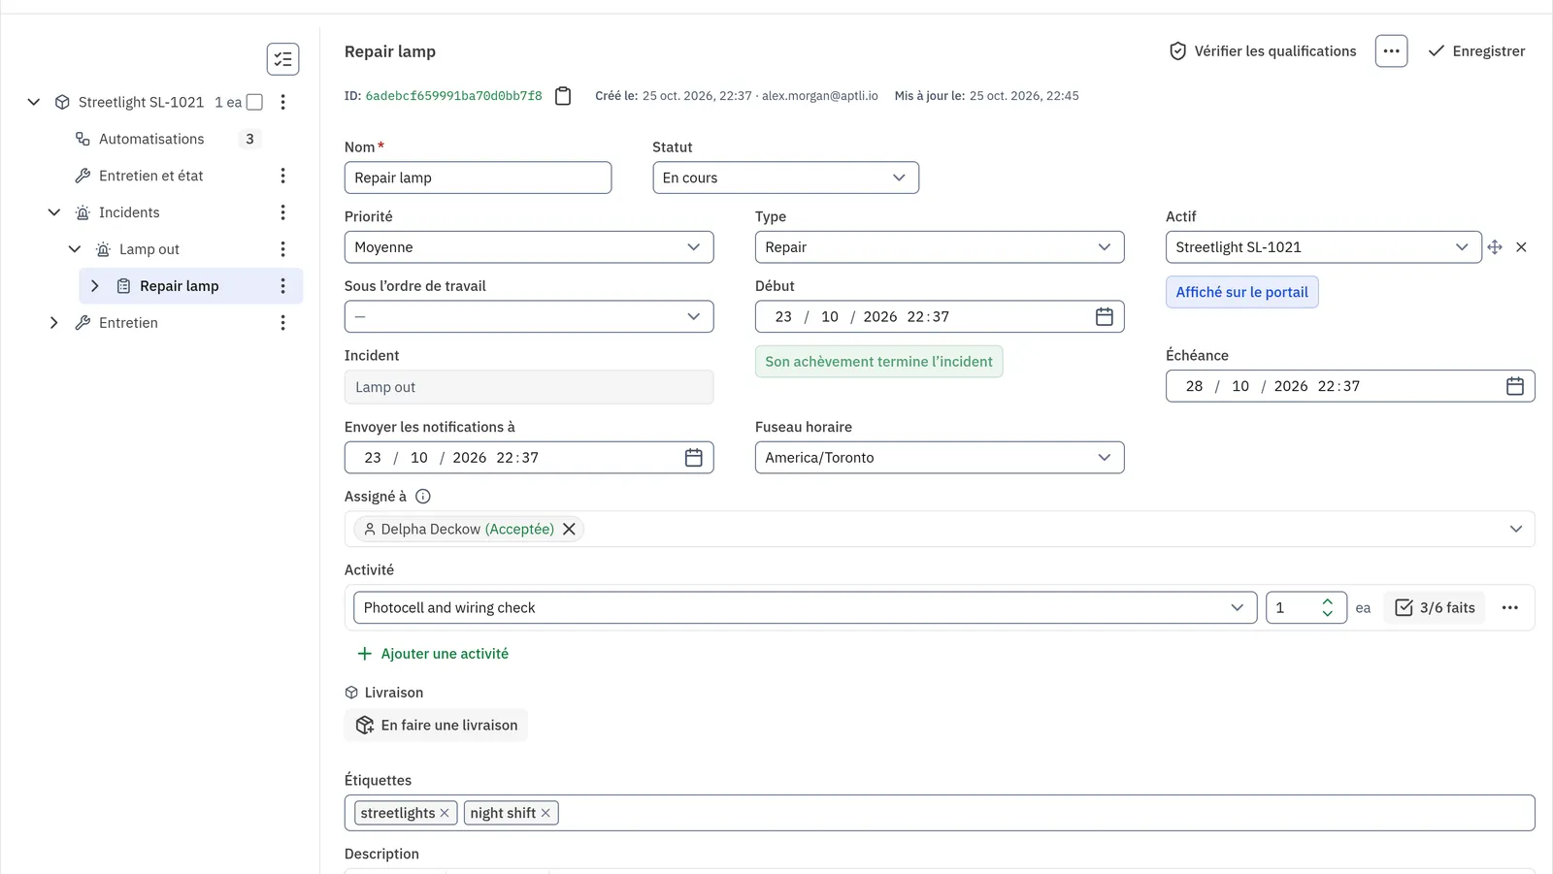Open the Fuseau horaire dropdown

click(x=940, y=458)
